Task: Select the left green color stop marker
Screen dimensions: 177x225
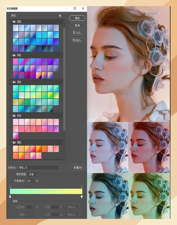Action: 10,196
